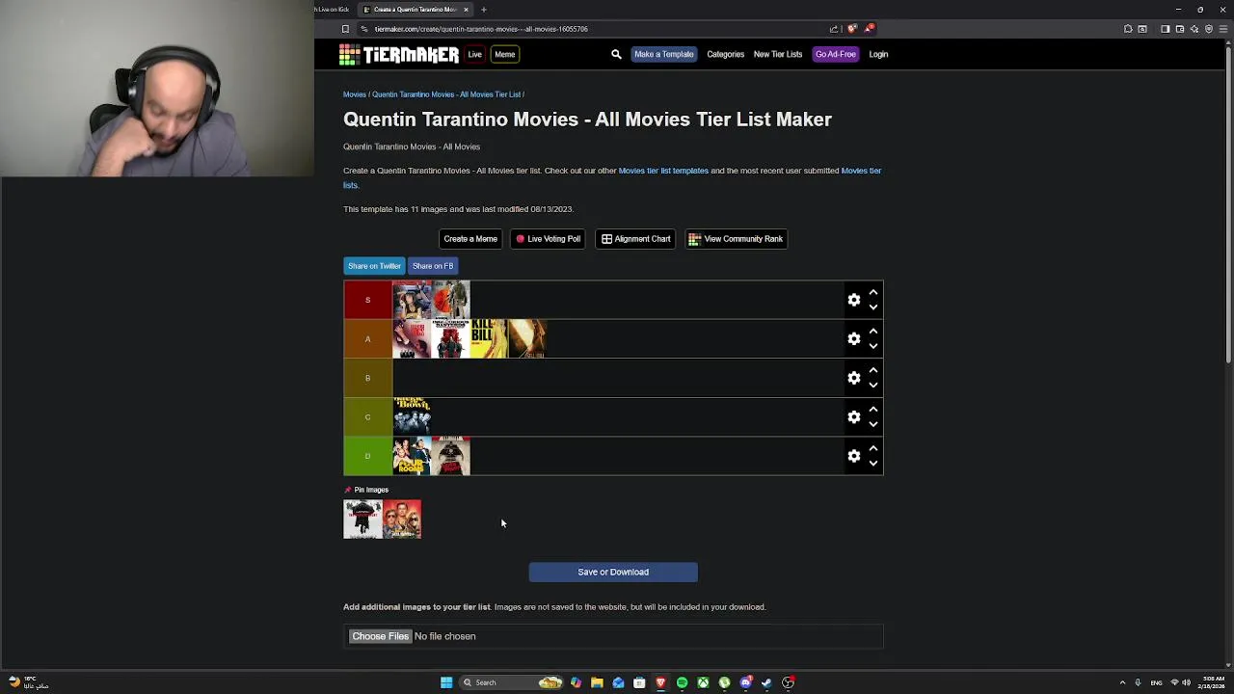The image size is (1234, 694).
Task: Move A tier row down with arrow
Action: click(x=873, y=347)
